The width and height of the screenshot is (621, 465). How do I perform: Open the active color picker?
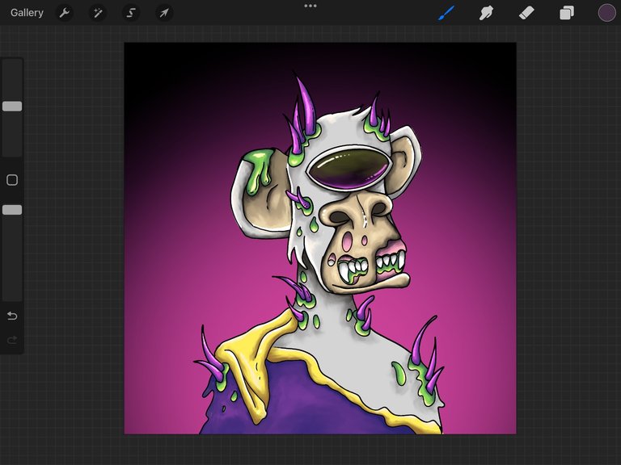coord(606,13)
